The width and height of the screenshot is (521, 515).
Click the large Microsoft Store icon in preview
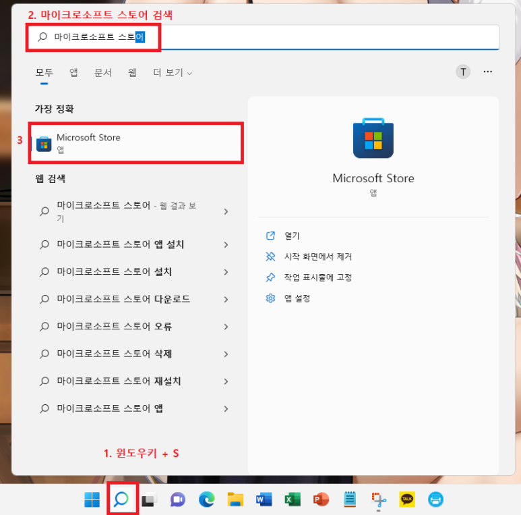373,138
